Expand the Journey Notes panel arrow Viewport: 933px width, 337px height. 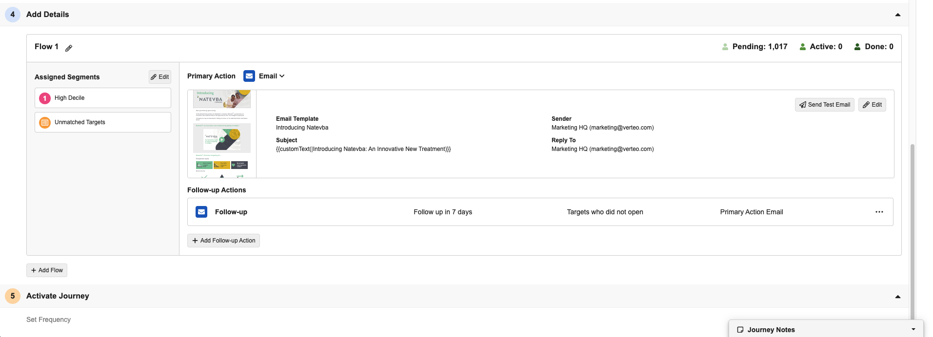point(913,330)
